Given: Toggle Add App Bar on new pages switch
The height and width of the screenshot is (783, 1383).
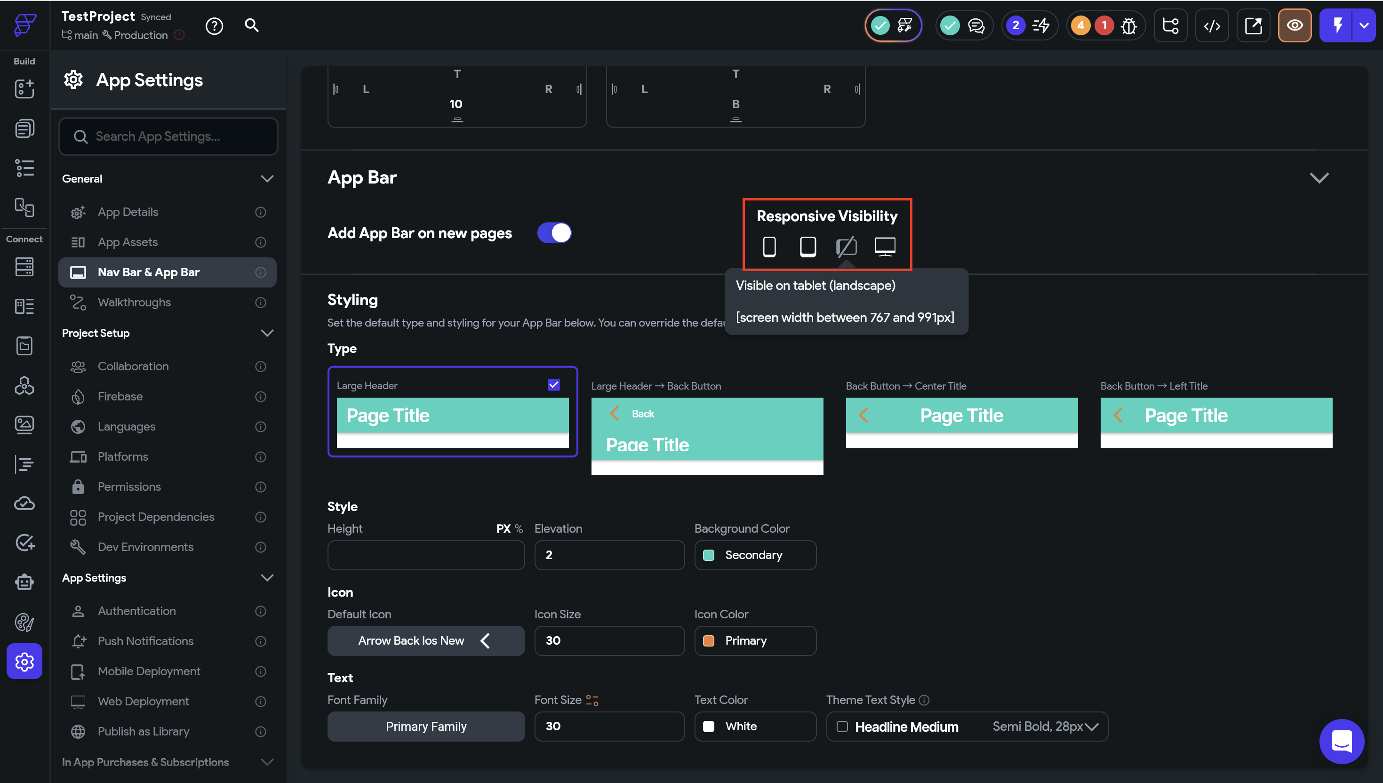Looking at the screenshot, I should [554, 233].
